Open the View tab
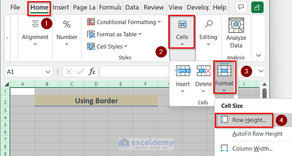 (x=176, y=7)
